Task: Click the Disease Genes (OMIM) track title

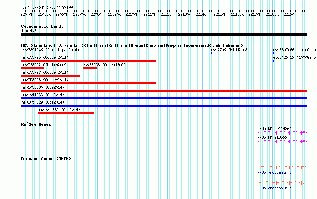Action: (46, 159)
